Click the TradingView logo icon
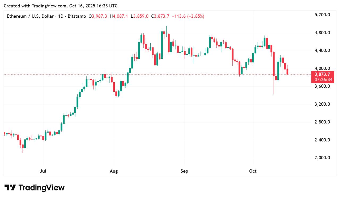340x199 pixels. tap(10, 188)
